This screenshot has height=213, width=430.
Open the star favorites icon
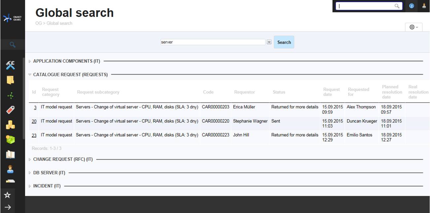(7, 195)
